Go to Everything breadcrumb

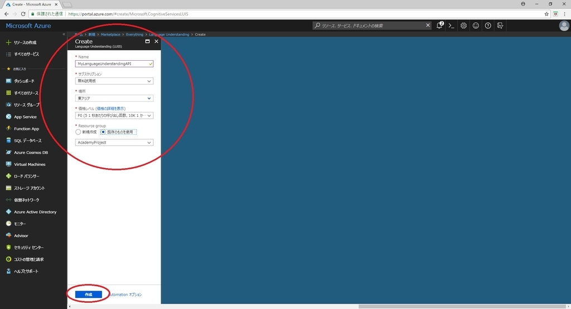point(134,35)
